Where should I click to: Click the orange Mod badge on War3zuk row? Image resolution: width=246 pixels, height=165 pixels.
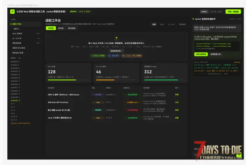coord(98,102)
